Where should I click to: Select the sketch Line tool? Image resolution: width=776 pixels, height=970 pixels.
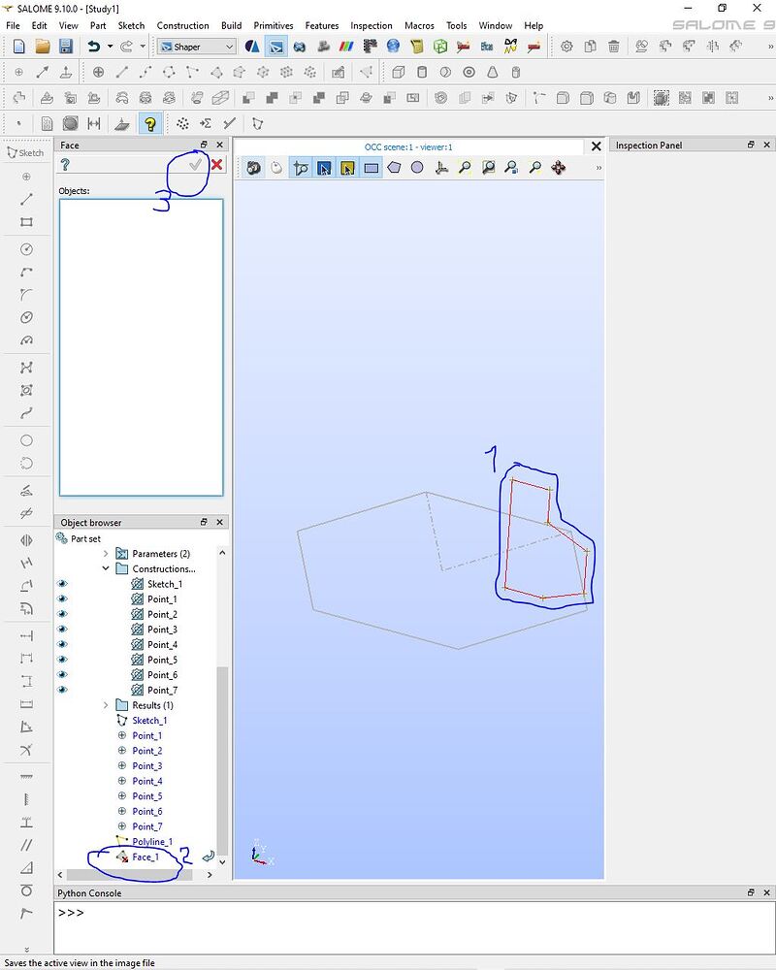click(26, 199)
